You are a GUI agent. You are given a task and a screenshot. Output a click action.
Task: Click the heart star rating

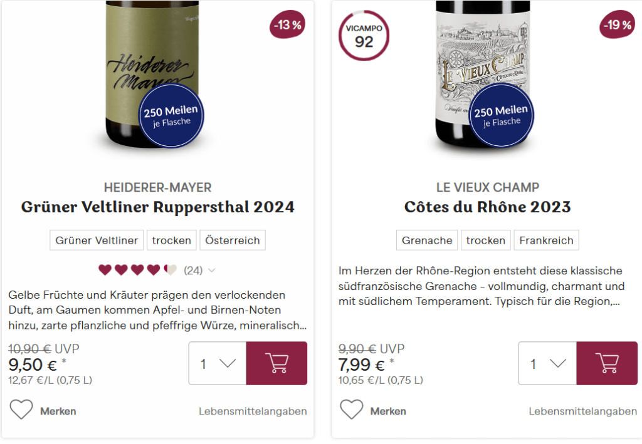coord(137,270)
